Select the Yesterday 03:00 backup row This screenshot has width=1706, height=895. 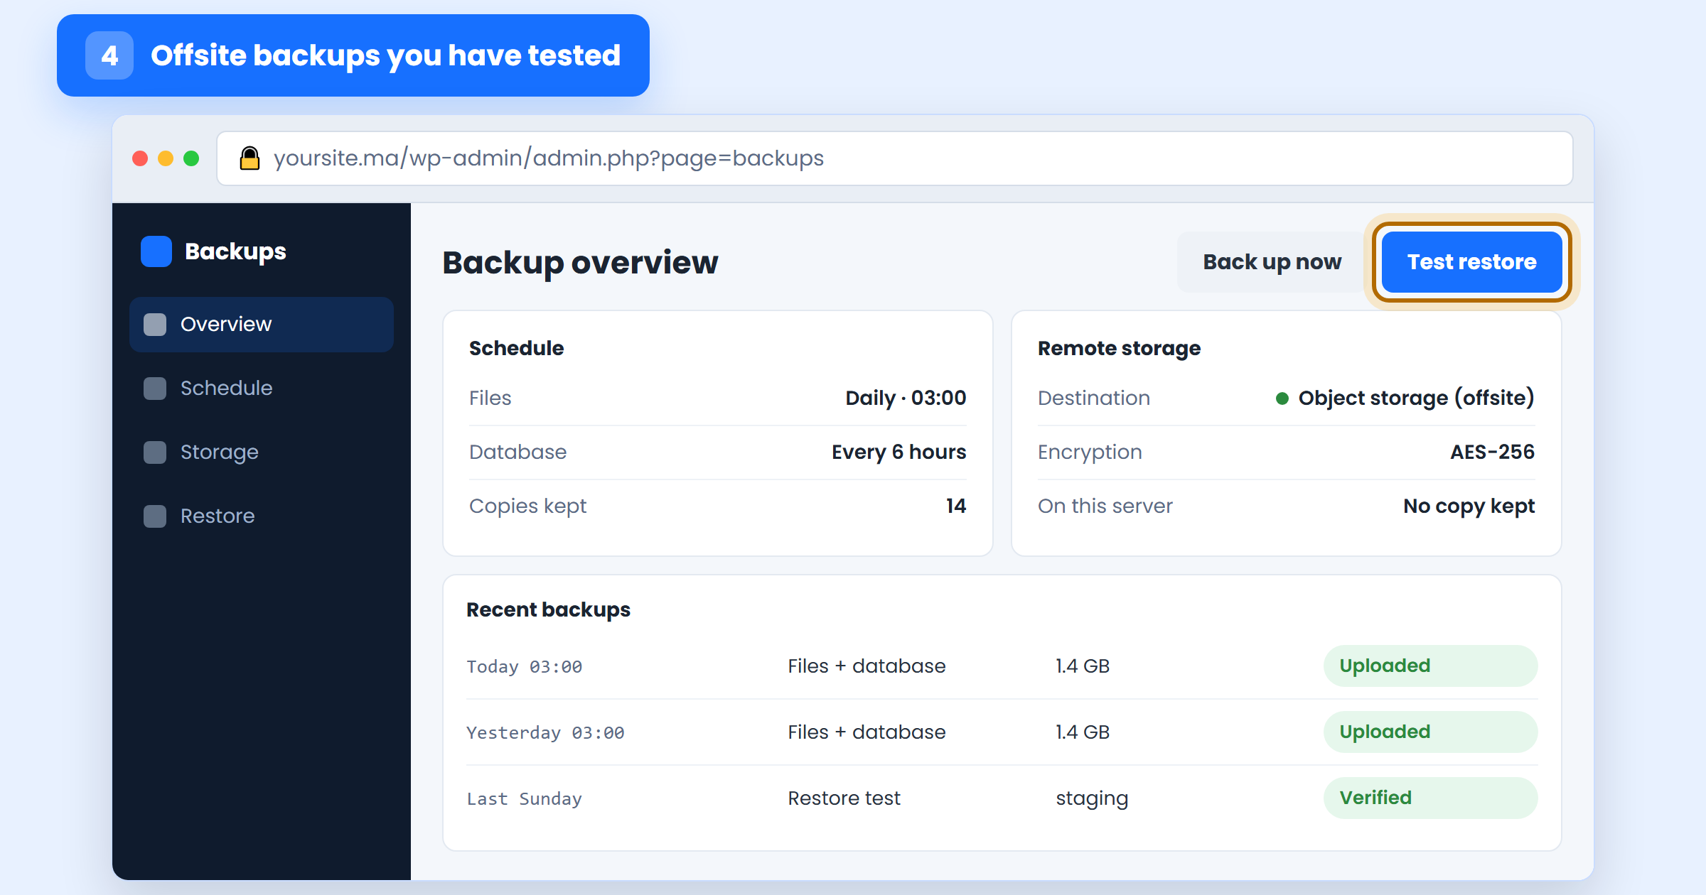tap(1002, 732)
